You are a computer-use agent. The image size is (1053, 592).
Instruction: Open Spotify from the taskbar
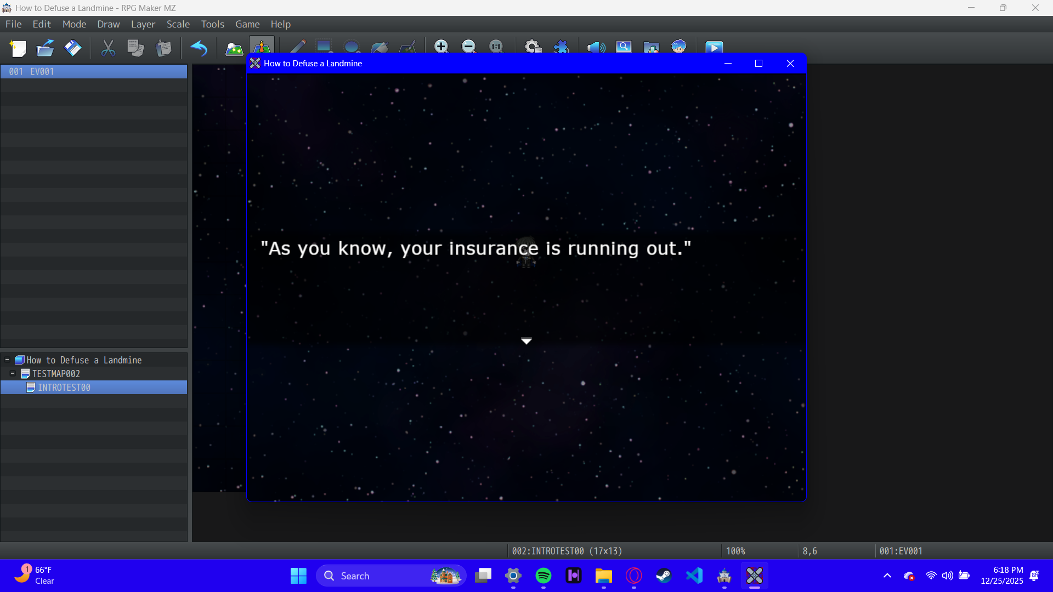pos(543,576)
